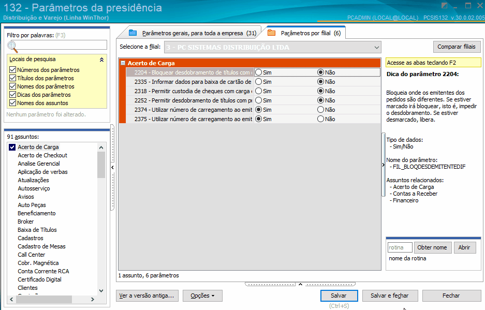Select Sim for parameter 2335

[259, 82]
